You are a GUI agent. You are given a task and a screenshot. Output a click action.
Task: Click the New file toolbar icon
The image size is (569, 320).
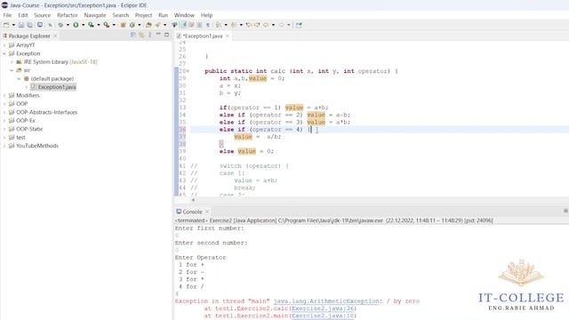[6, 25]
